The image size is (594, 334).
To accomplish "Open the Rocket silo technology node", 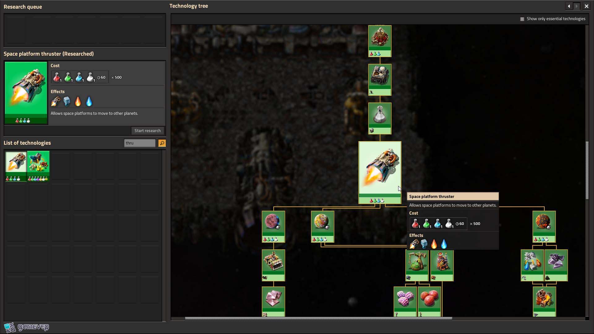I will click(380, 41).
